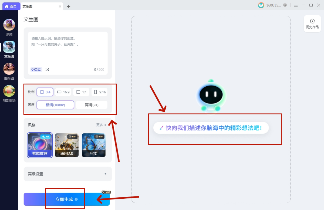Click the user avatar icon

point(261,5)
